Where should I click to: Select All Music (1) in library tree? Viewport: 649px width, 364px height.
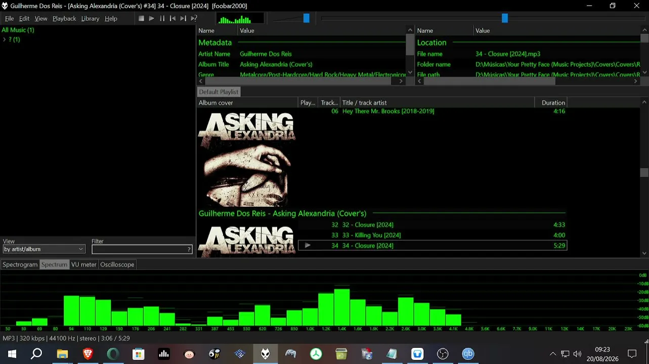(x=18, y=30)
